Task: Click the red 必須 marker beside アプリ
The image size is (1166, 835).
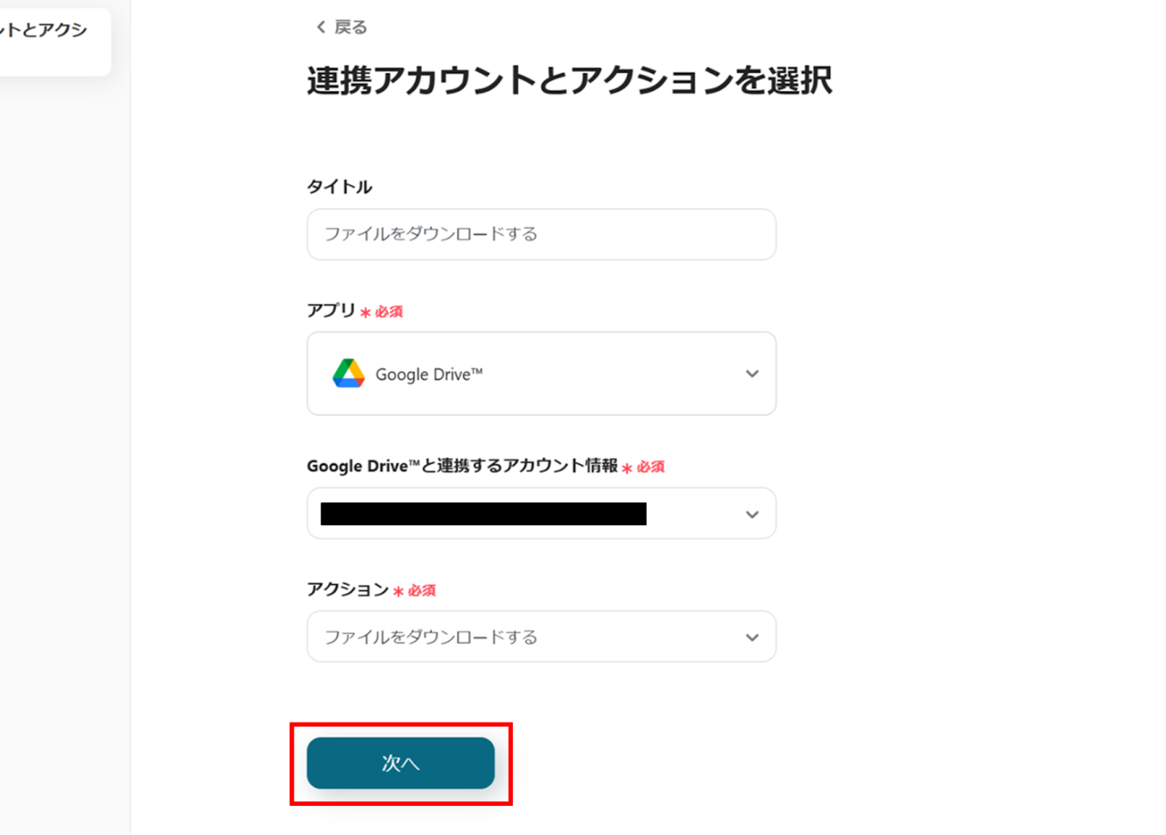Action: 388,312
